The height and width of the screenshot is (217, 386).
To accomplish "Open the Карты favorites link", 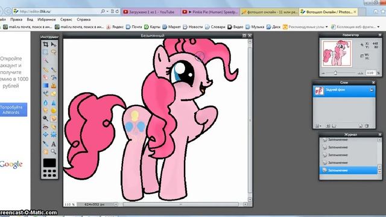I will pyautogui.click(x=152, y=27).
